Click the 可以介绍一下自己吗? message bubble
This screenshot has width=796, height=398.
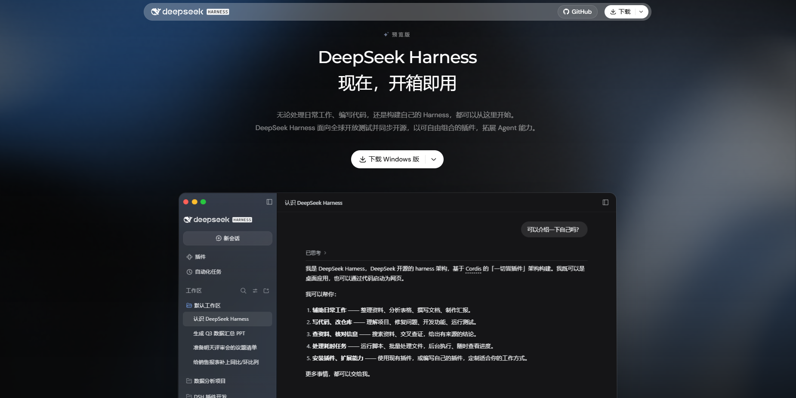click(x=554, y=229)
